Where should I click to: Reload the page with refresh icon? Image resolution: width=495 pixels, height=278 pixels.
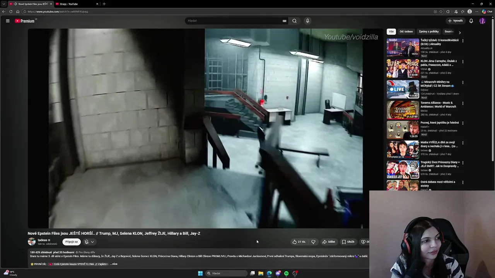coord(11,12)
